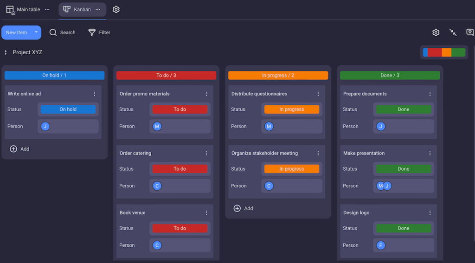Open the Organize stakeholder meeting card title
This screenshot has height=263, width=475.
(265, 154)
